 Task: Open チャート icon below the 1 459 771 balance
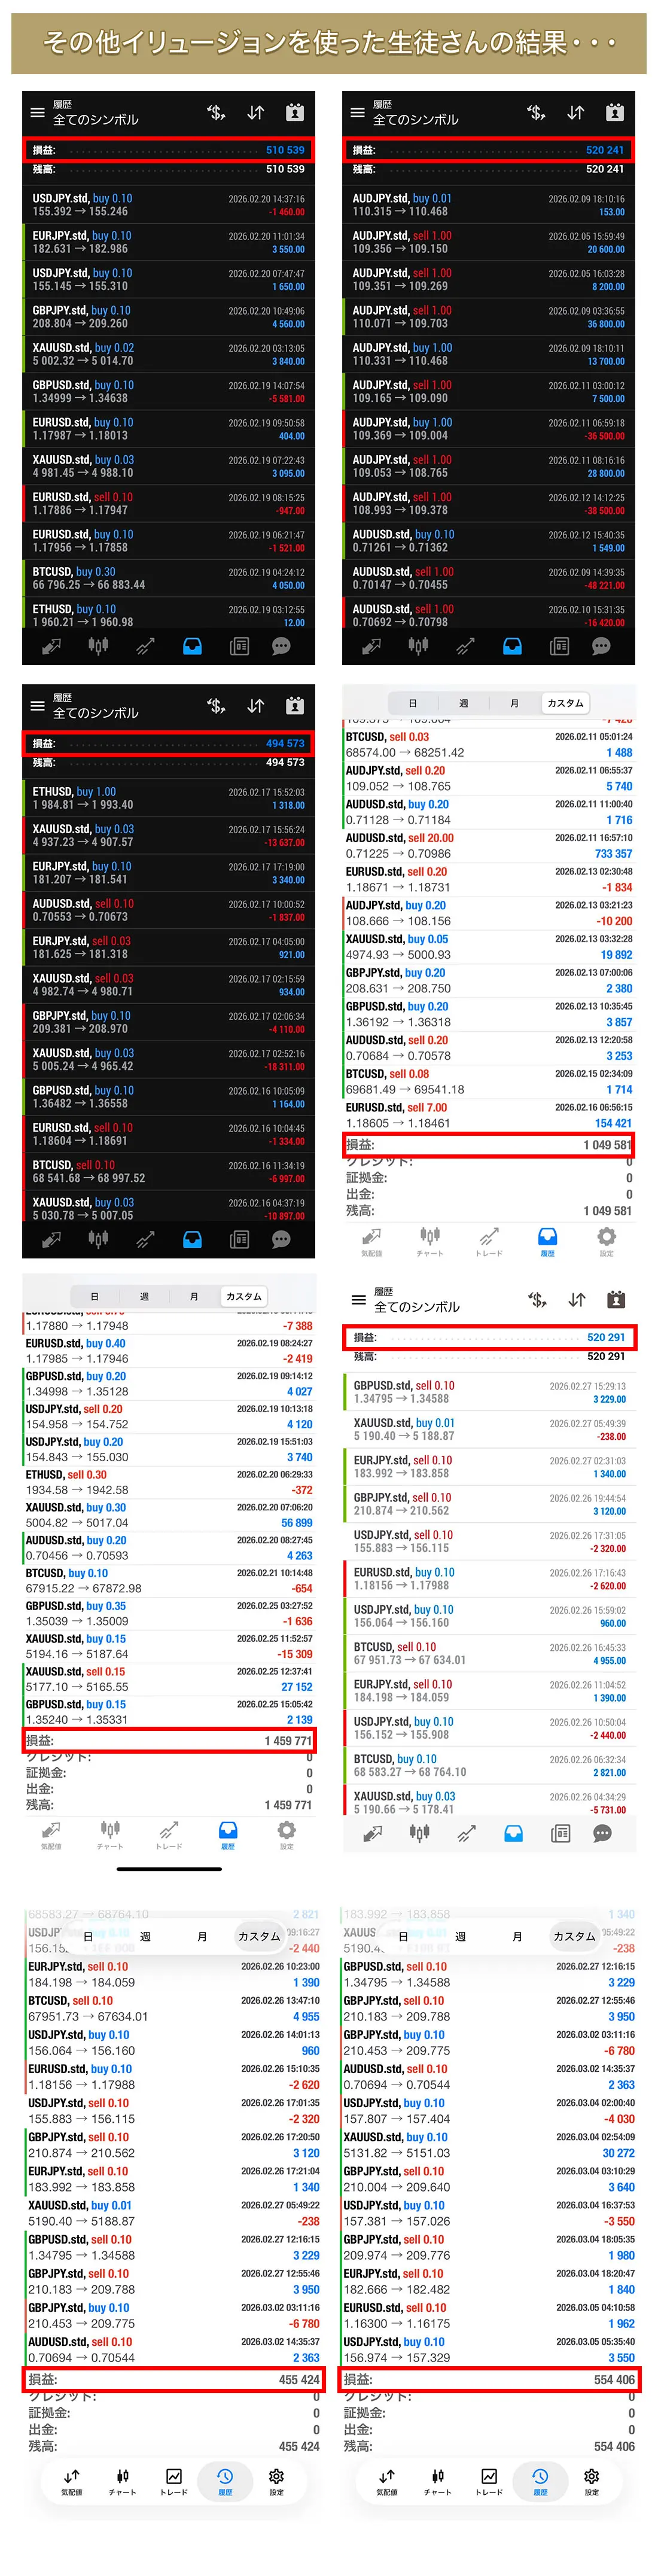coord(110,1832)
